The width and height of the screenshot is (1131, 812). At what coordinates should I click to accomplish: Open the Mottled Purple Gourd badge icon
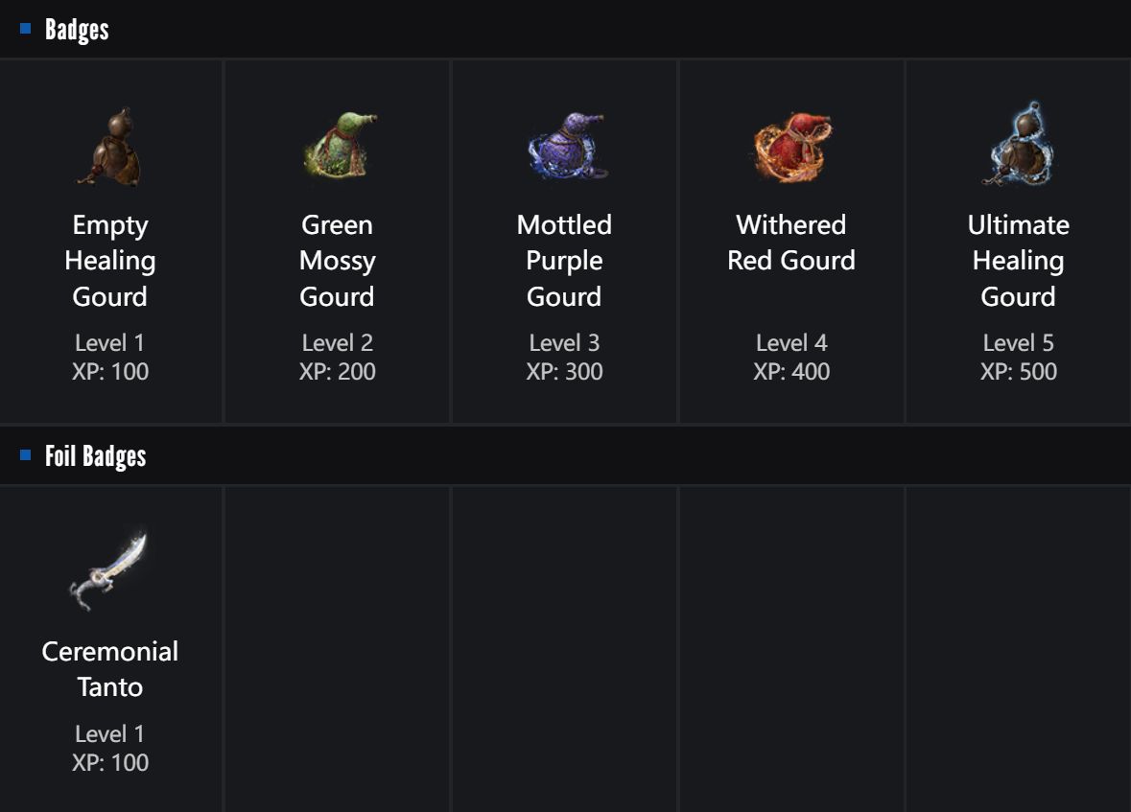click(x=565, y=147)
